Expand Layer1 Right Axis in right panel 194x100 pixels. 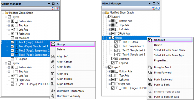pos(109,34)
